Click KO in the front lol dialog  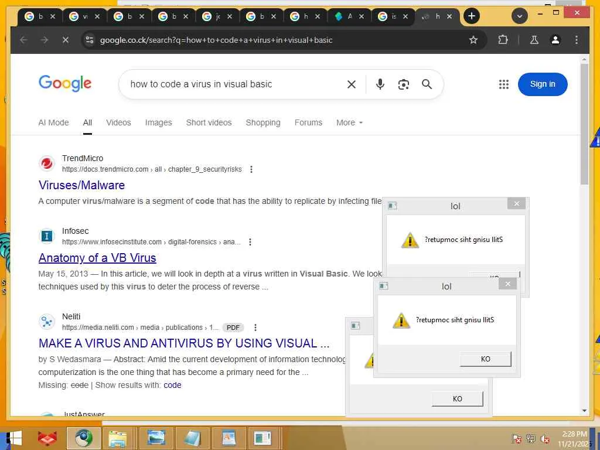(x=485, y=359)
